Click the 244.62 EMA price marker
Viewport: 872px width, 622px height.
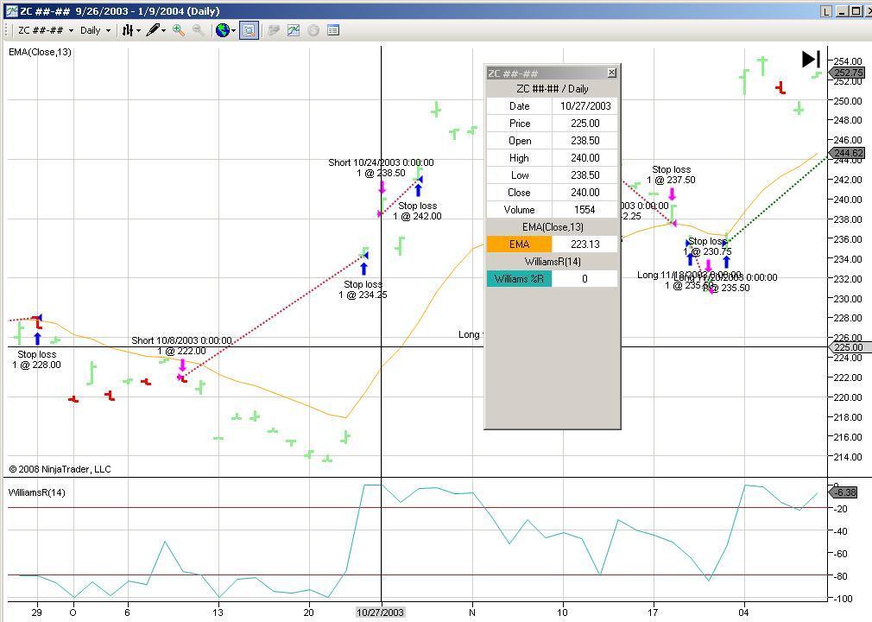coord(847,153)
